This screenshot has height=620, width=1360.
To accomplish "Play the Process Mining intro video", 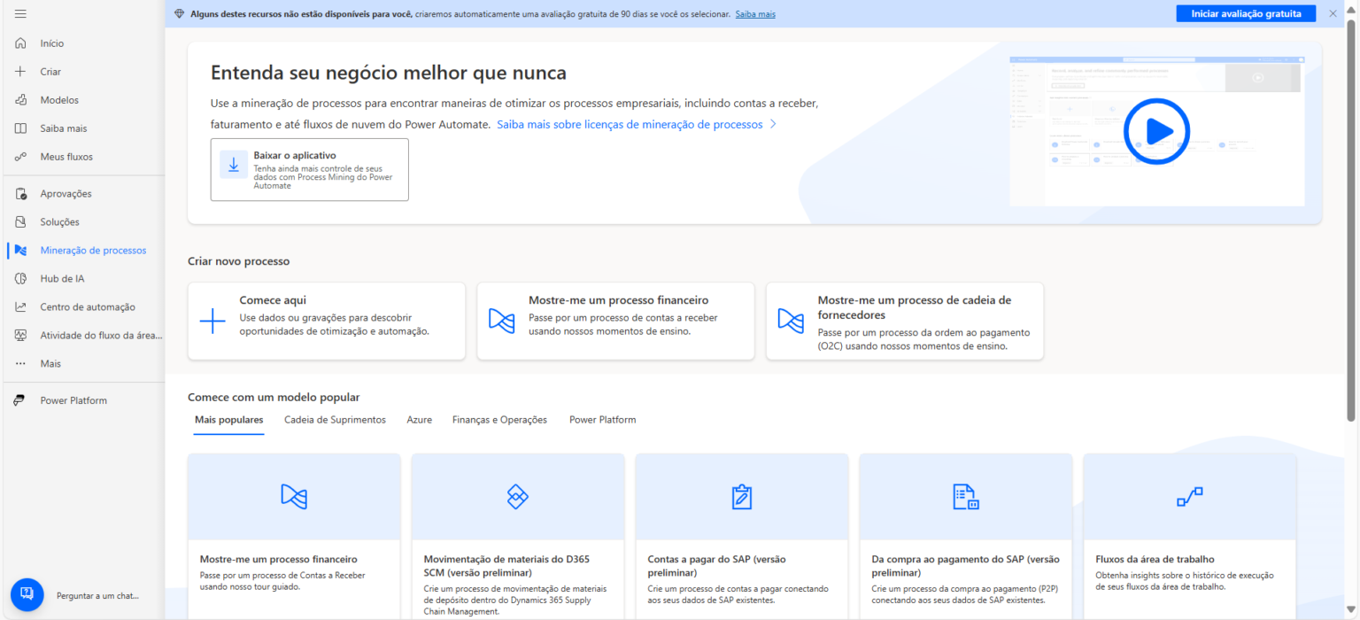I will pos(1156,131).
